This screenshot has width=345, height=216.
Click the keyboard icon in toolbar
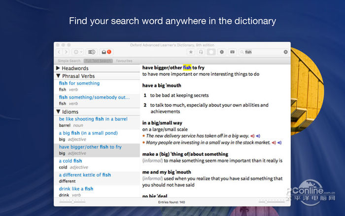point(232,52)
